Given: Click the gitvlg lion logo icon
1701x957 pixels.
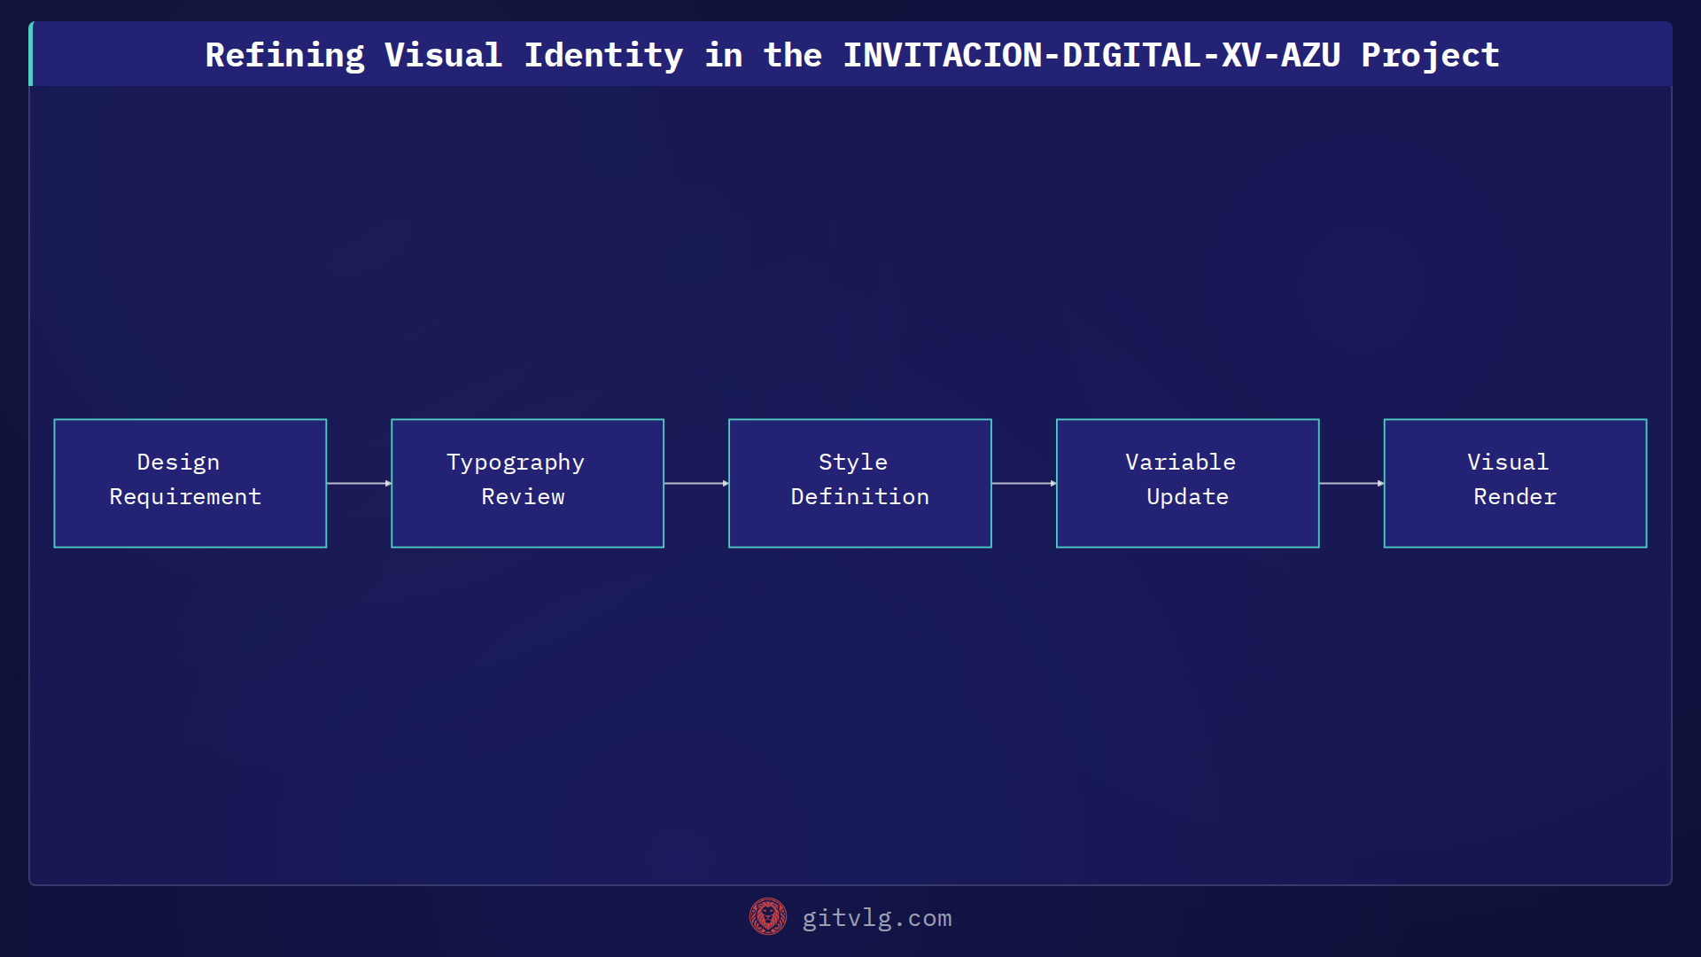Looking at the screenshot, I should (767, 916).
